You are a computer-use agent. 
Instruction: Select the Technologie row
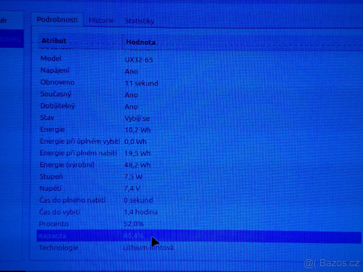click(58, 248)
